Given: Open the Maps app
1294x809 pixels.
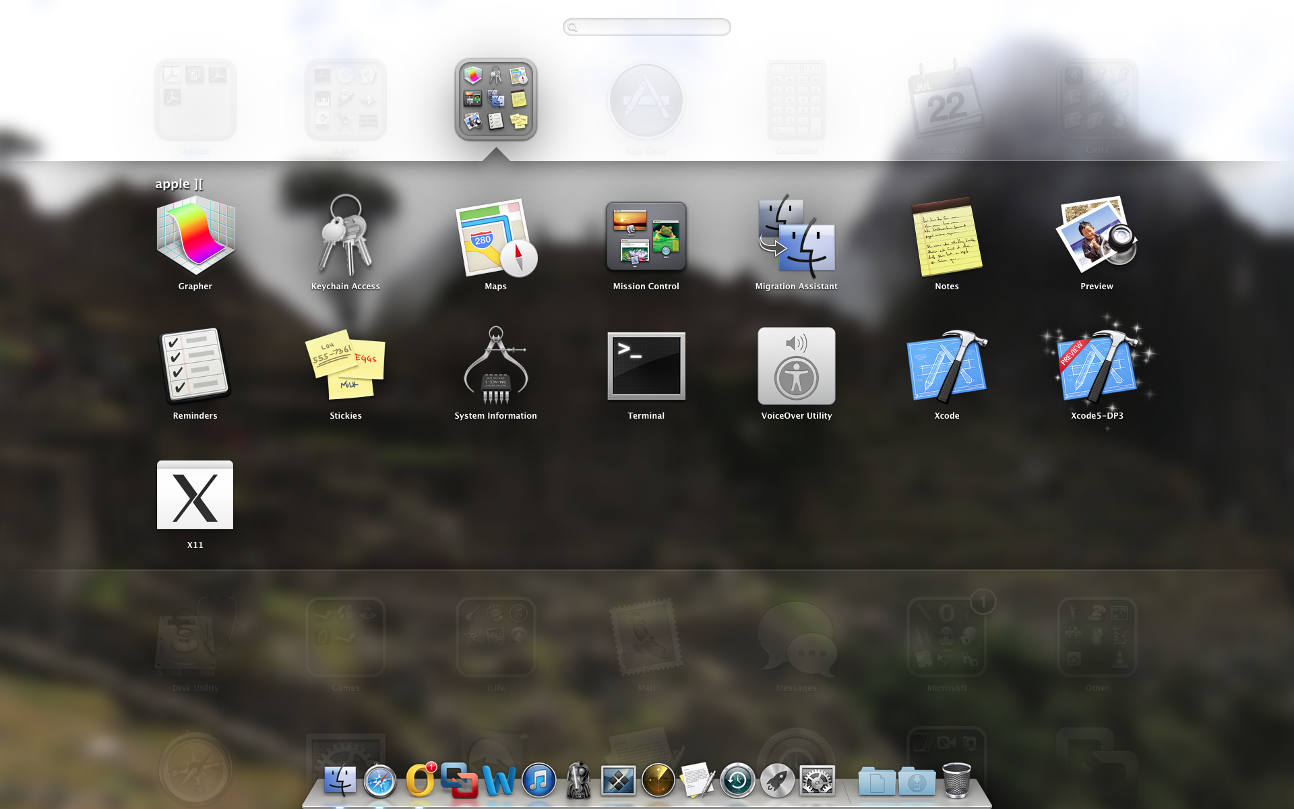Looking at the screenshot, I should tap(496, 237).
